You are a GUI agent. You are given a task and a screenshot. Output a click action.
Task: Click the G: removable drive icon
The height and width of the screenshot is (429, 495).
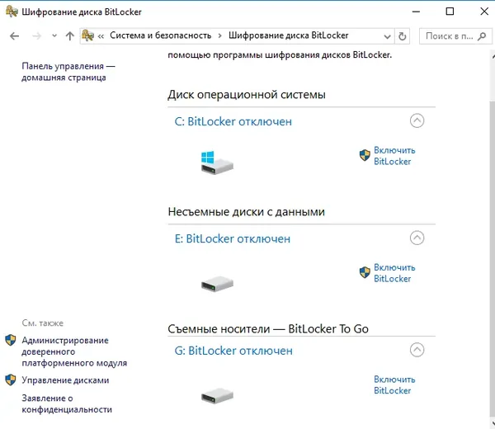[217, 396]
